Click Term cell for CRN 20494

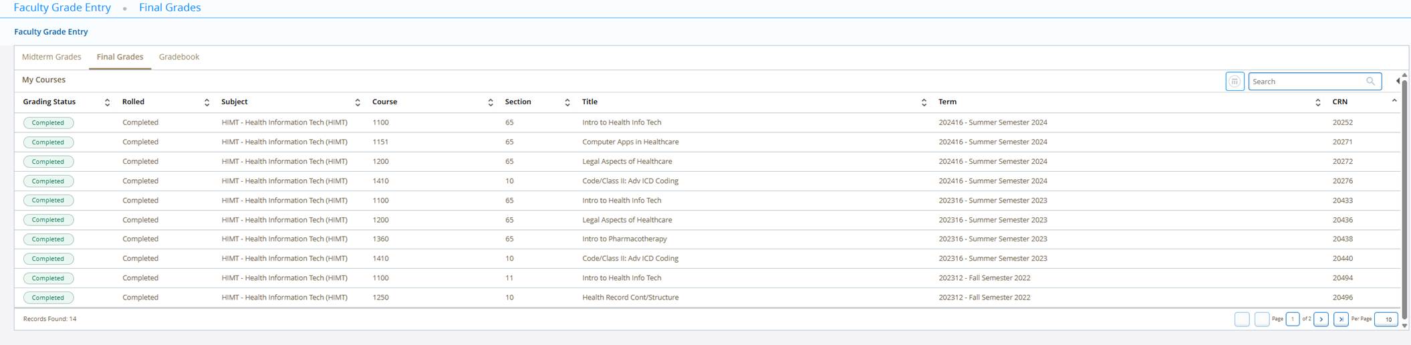(984, 278)
